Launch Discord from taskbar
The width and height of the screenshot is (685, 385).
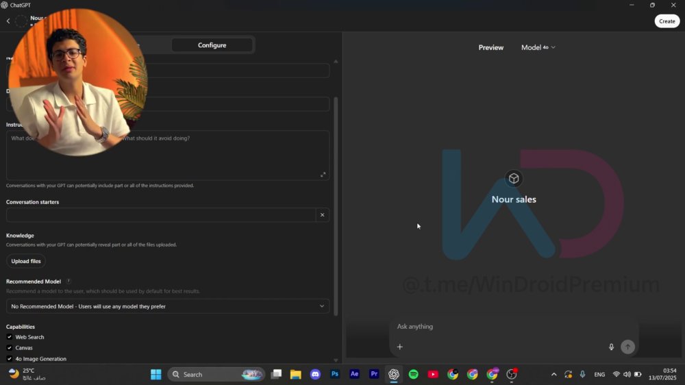click(315, 375)
